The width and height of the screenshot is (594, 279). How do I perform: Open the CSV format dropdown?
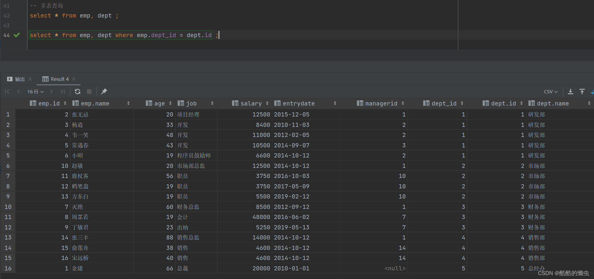(551, 92)
